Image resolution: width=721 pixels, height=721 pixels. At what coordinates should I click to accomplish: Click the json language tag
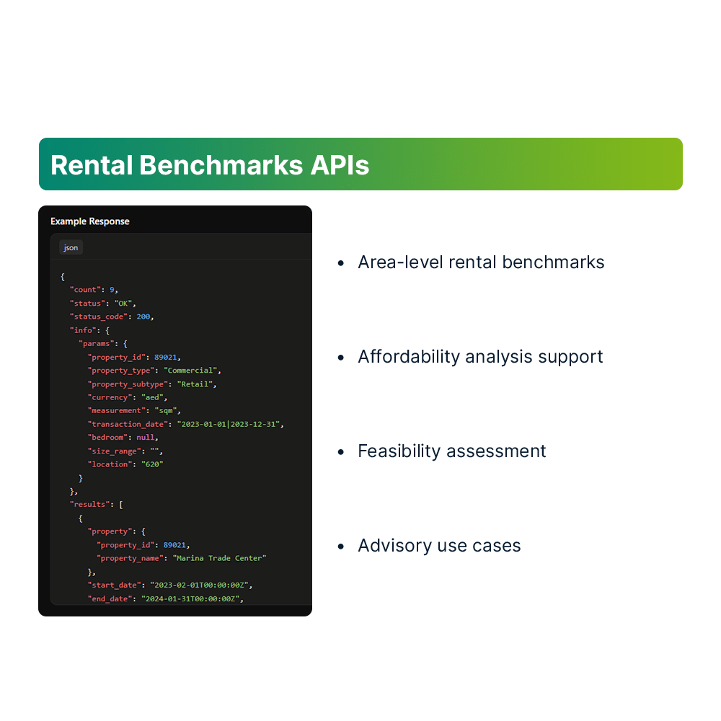71,247
